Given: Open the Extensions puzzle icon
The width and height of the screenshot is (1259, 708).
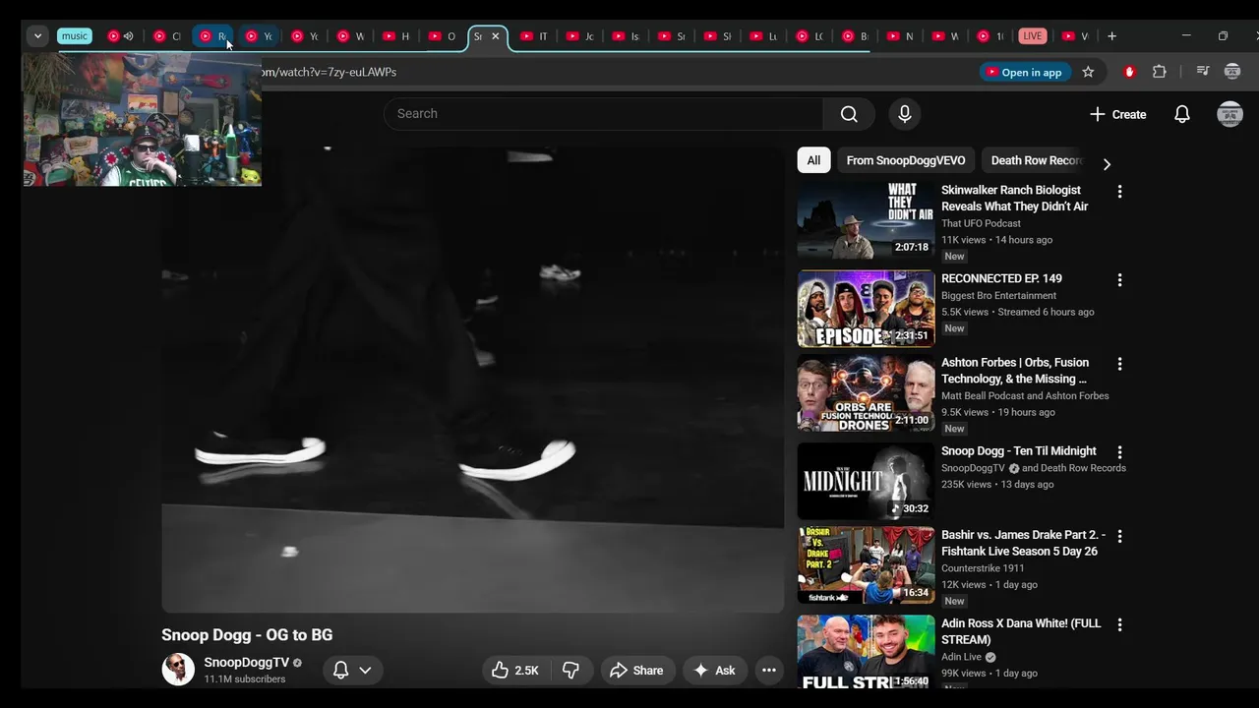Looking at the screenshot, I should (1160, 72).
